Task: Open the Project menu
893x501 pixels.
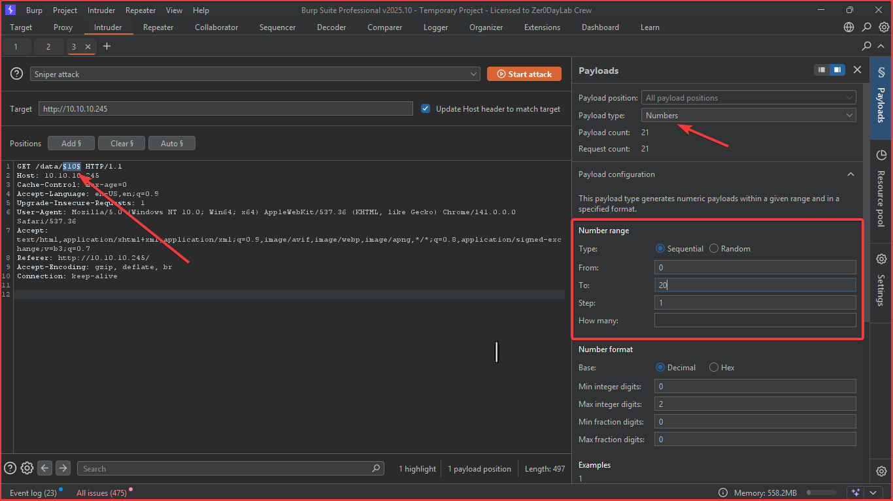Action: click(65, 10)
